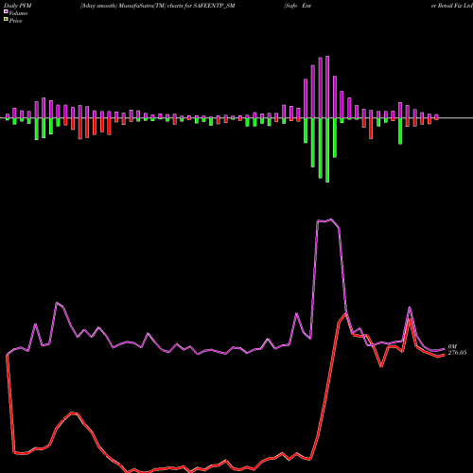Click the tallest magenta volume bar
Image resolution: width=473 pixels, height=473 pixels.
coord(327,87)
